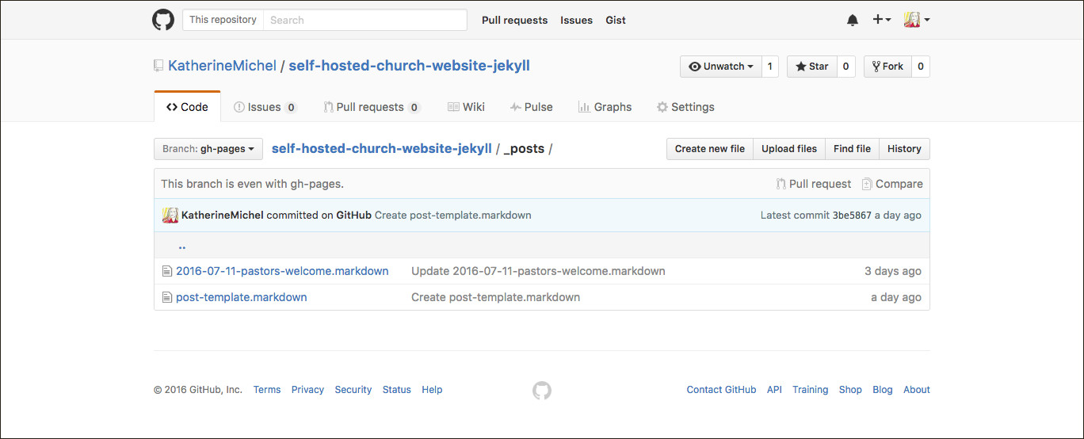
Task: Click the repository search field
Action: (x=365, y=20)
